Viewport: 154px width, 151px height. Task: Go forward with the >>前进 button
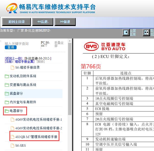(x=65, y=22)
